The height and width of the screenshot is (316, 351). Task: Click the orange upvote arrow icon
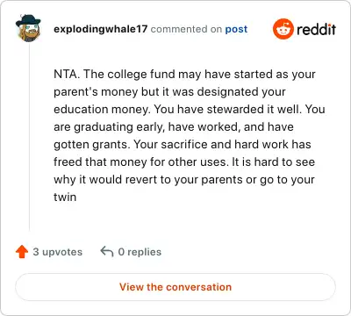[22, 252]
